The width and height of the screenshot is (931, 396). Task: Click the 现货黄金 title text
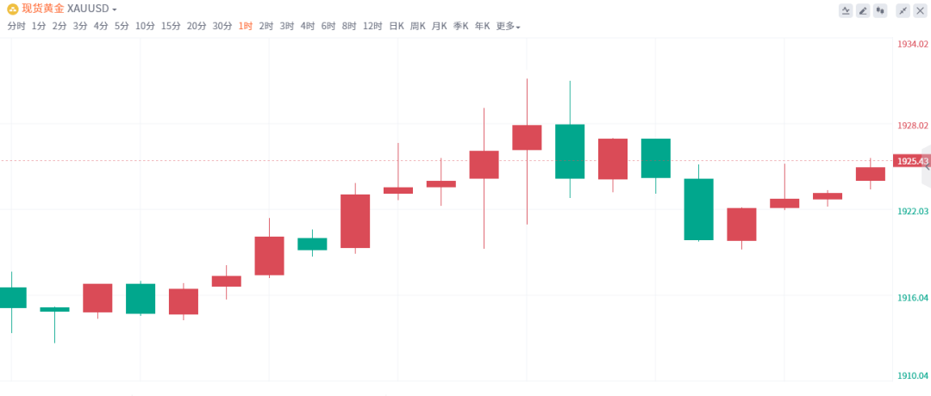pyautogui.click(x=42, y=9)
